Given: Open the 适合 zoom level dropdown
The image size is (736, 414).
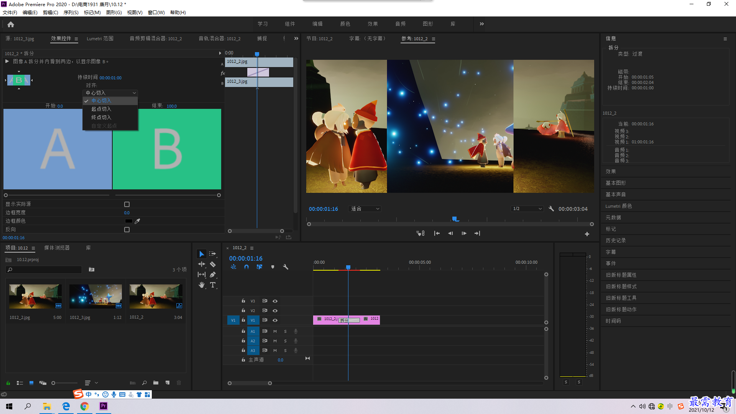Looking at the screenshot, I should [365, 209].
